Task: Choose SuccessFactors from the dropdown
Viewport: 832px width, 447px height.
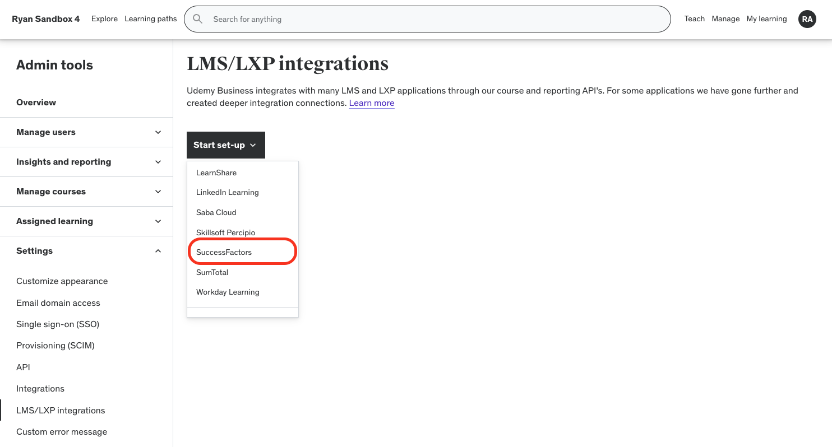Action: click(x=242, y=252)
